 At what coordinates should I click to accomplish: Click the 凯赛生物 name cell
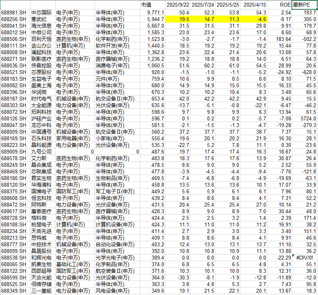(x=43, y=265)
